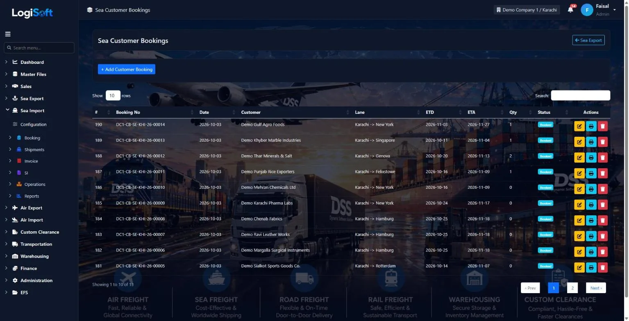Select Demo Company 1 / Karachi
This screenshot has height=321, width=629.
527,10
